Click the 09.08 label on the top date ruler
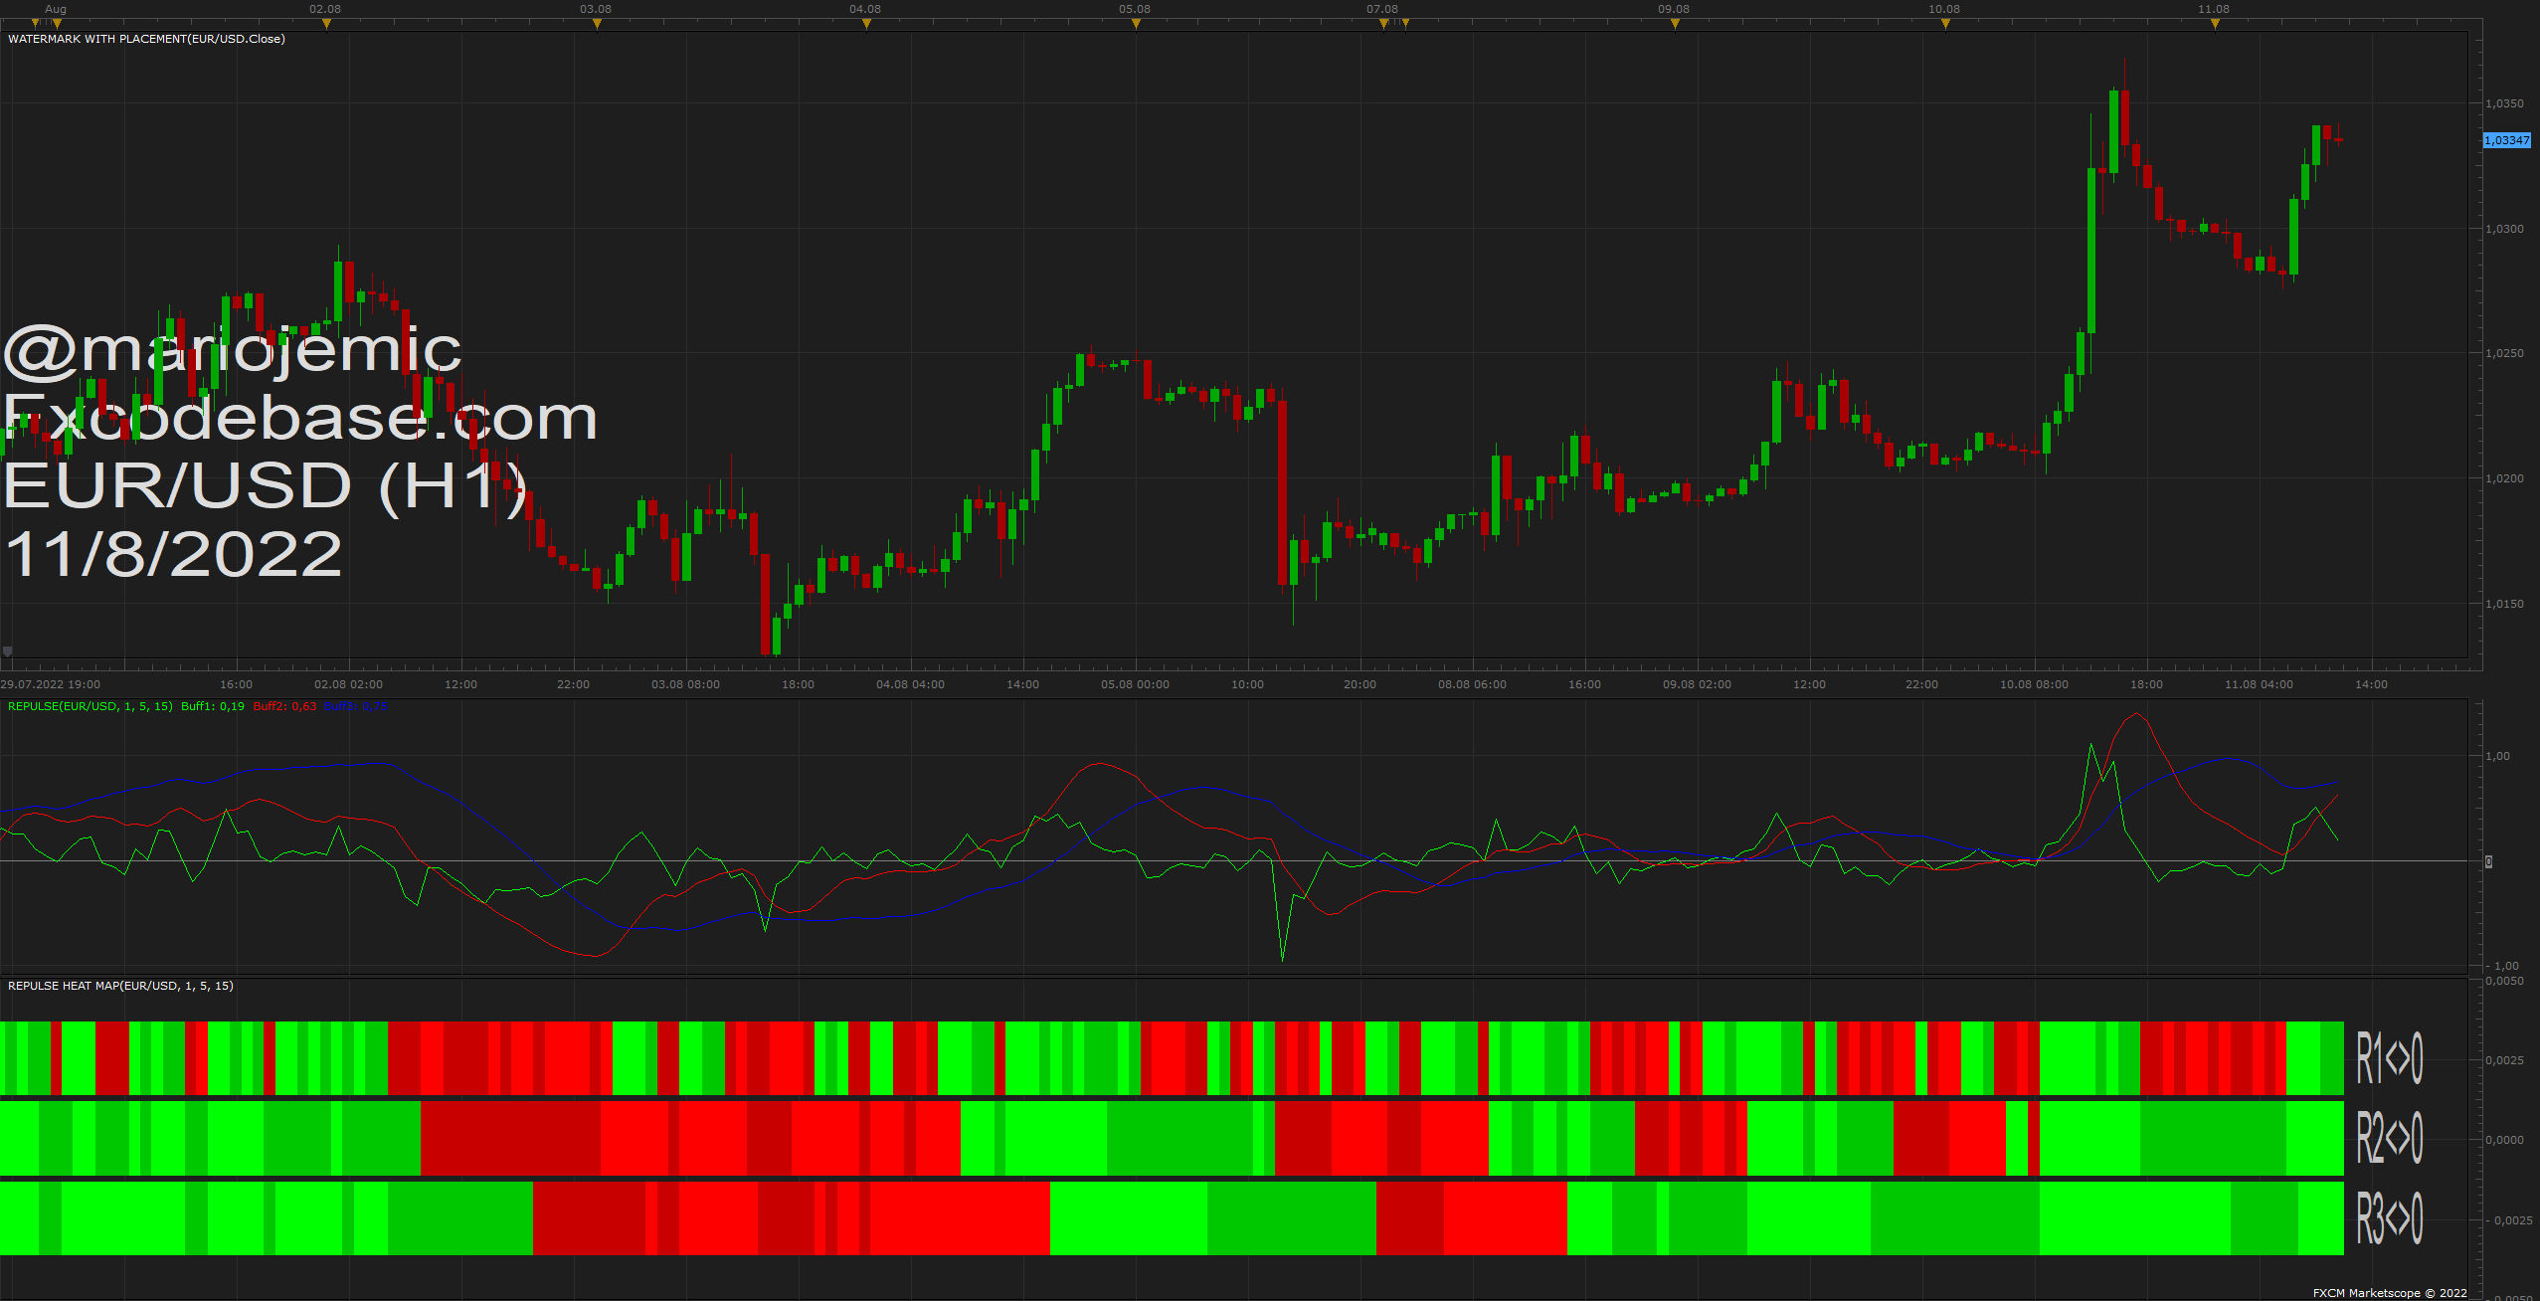The image size is (2540, 1301). tap(1674, 9)
